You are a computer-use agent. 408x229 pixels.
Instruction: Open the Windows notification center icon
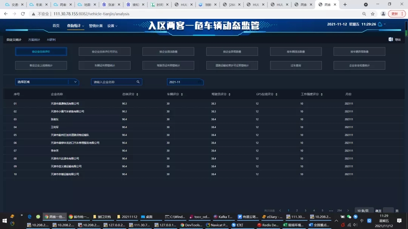(399, 221)
